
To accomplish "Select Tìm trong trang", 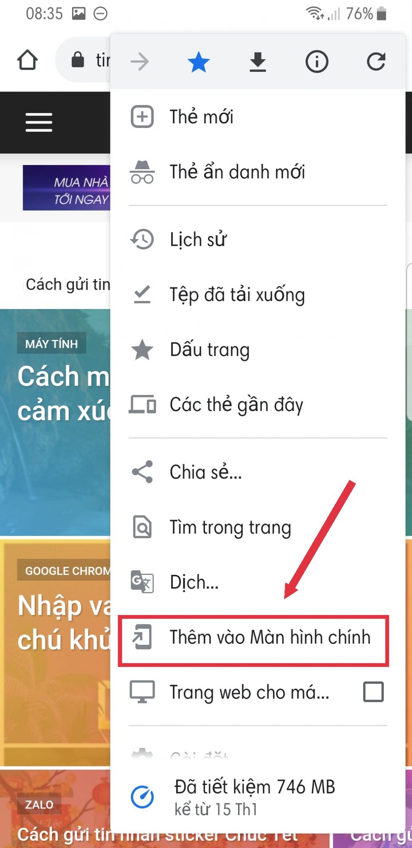I will (258, 527).
